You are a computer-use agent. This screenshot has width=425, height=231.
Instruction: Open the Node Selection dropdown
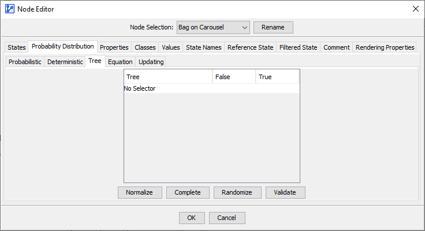[x=212, y=27]
